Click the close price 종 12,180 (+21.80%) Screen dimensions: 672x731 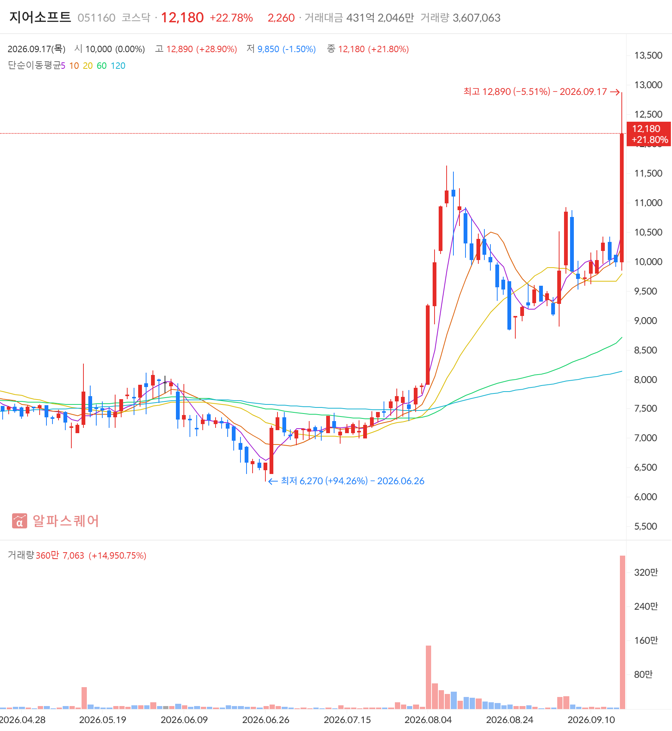[368, 49]
